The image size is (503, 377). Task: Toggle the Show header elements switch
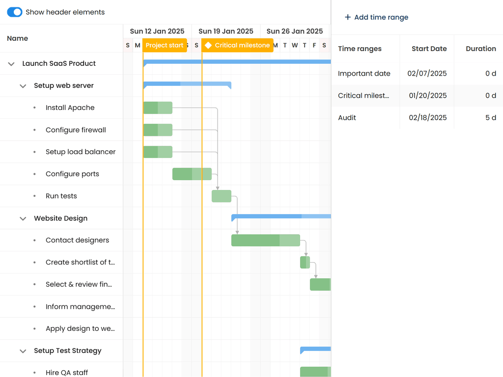pos(15,12)
